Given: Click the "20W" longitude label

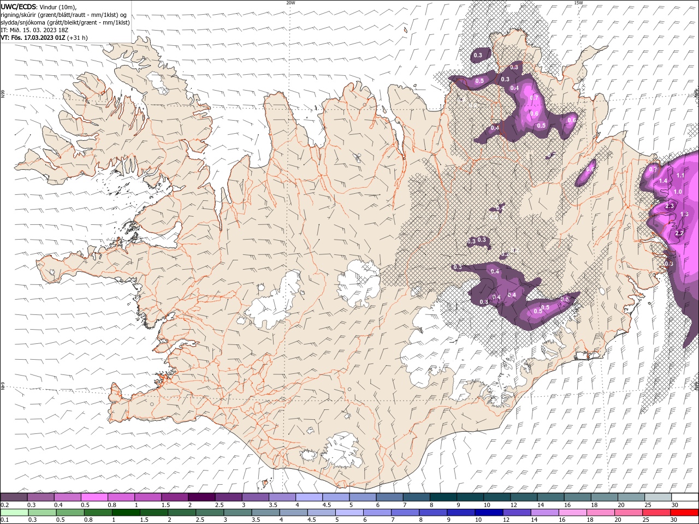Looking at the screenshot, I should (291, 3).
